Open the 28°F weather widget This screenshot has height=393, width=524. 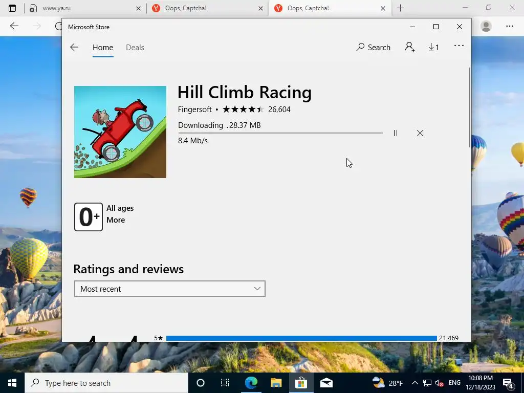(388, 383)
